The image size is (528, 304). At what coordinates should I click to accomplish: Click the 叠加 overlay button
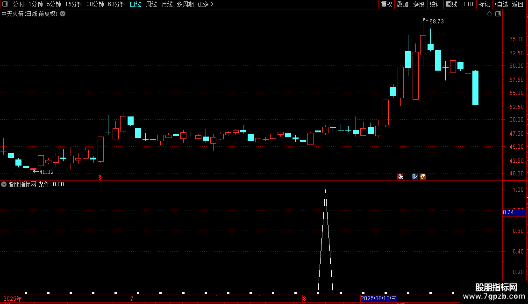pos(403,4)
